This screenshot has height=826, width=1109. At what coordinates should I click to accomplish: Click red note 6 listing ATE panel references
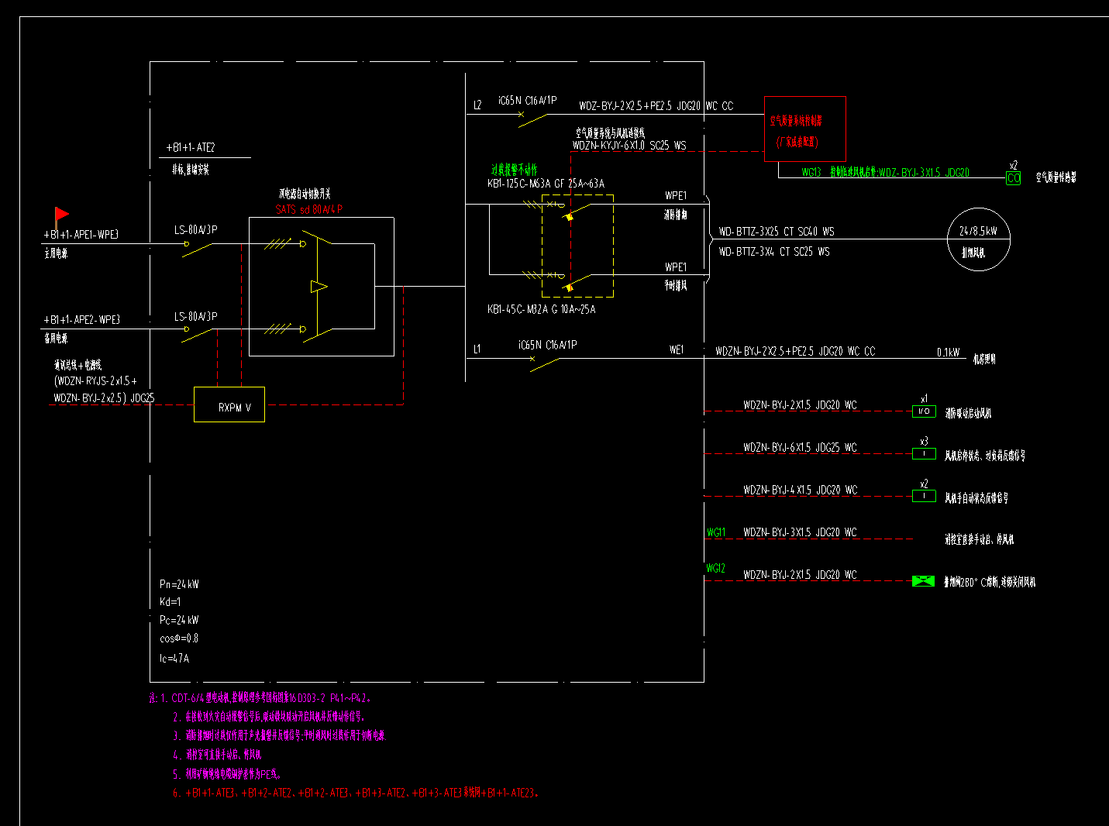click(355, 793)
